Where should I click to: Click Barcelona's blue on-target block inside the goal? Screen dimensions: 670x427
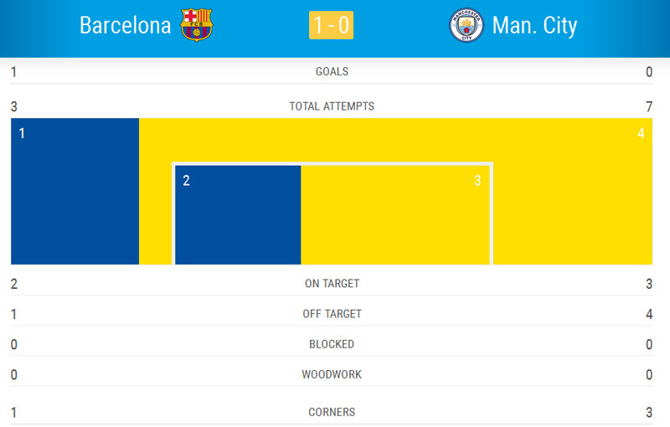tap(238, 215)
